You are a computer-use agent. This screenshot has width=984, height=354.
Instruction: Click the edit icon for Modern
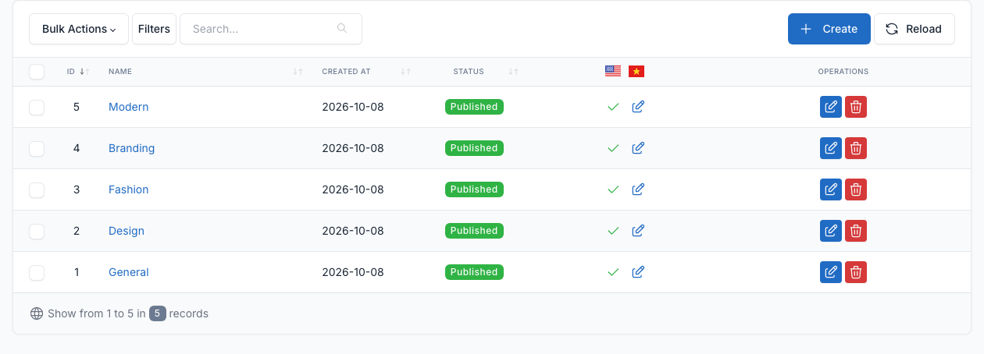[831, 107]
